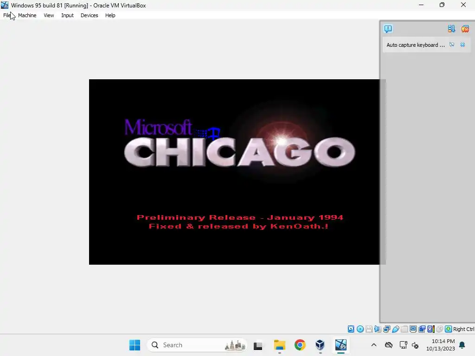The width and height of the screenshot is (475, 356).
Task: Click the USB devices status icon
Action: pos(395,329)
